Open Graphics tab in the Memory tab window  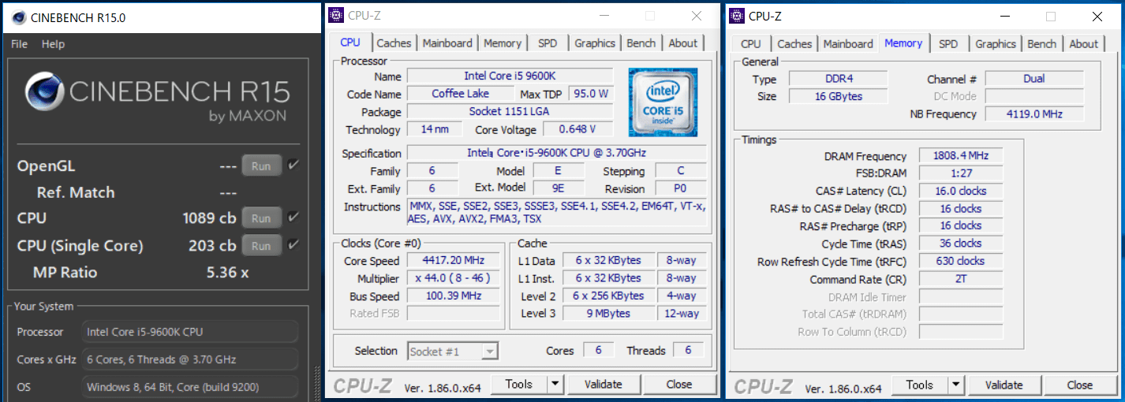(x=996, y=44)
